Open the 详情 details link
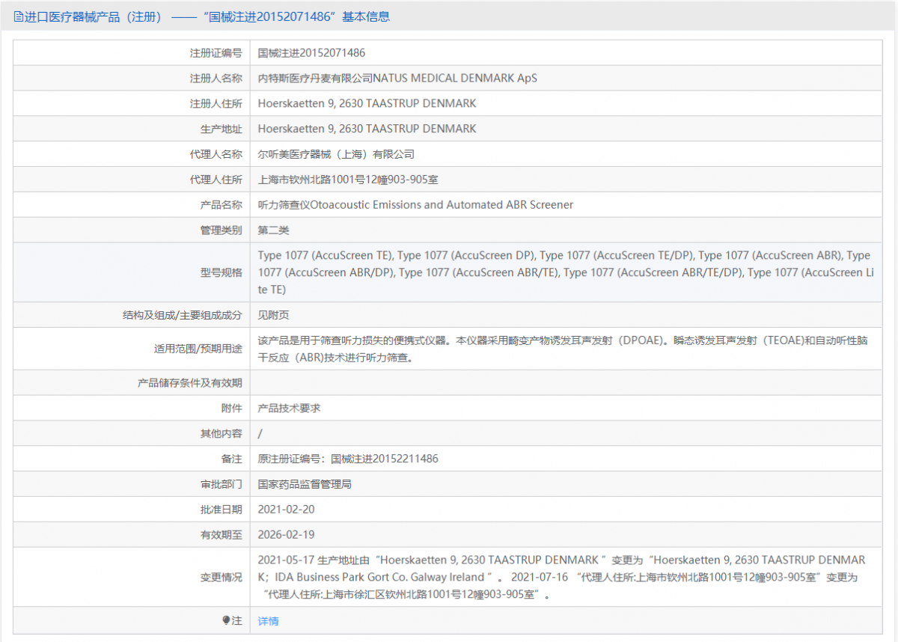This screenshot has height=642, width=898. point(268,621)
